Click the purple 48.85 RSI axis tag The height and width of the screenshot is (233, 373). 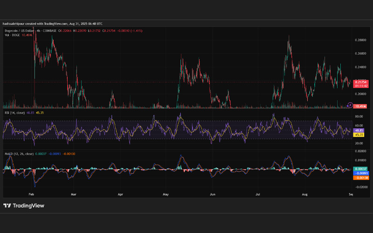click(x=359, y=130)
